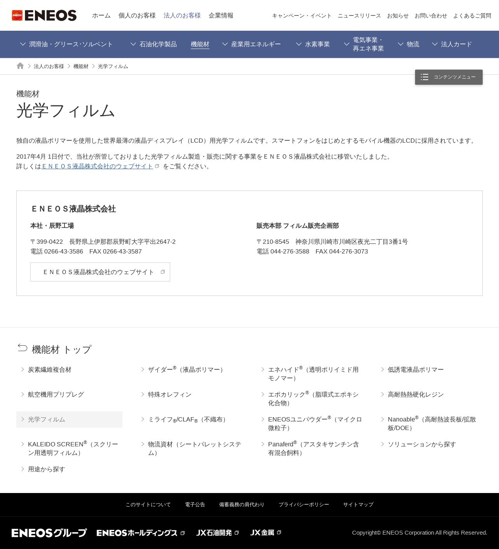The height and width of the screenshot is (549, 499).
Task: Open お知らせ link in header
Action: pos(398,16)
